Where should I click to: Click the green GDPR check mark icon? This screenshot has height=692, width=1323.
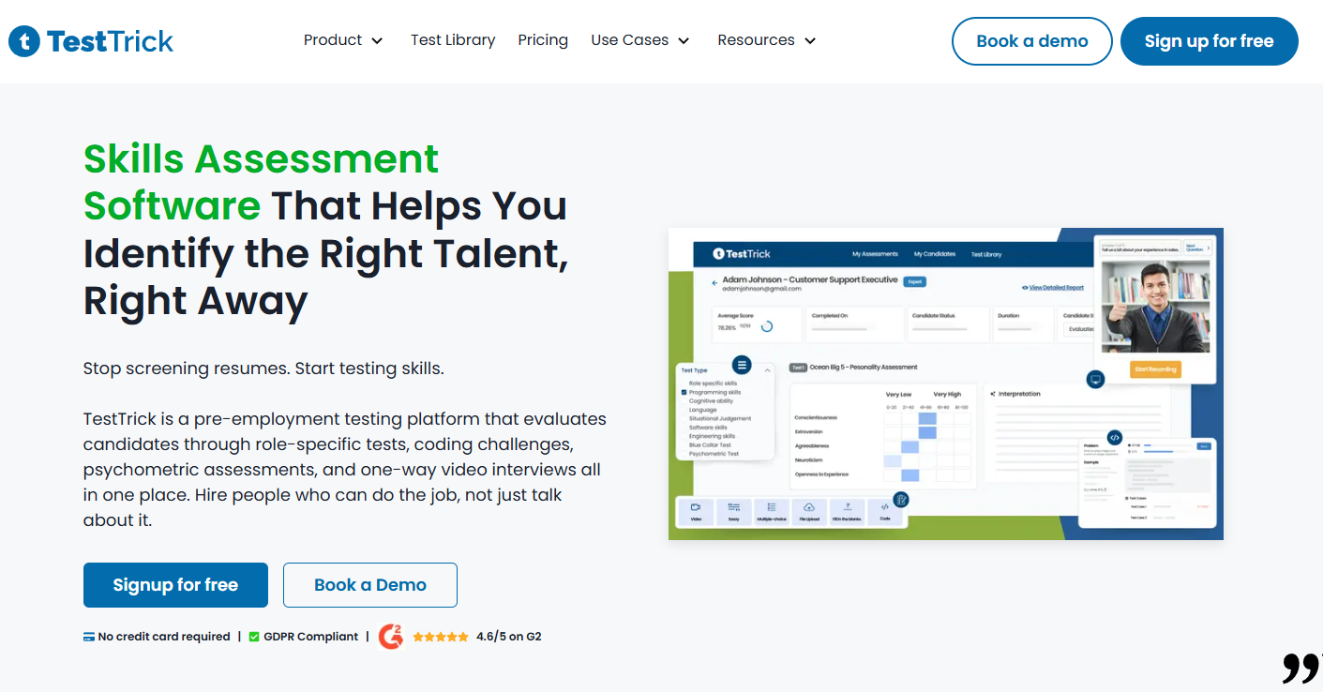[x=254, y=637]
